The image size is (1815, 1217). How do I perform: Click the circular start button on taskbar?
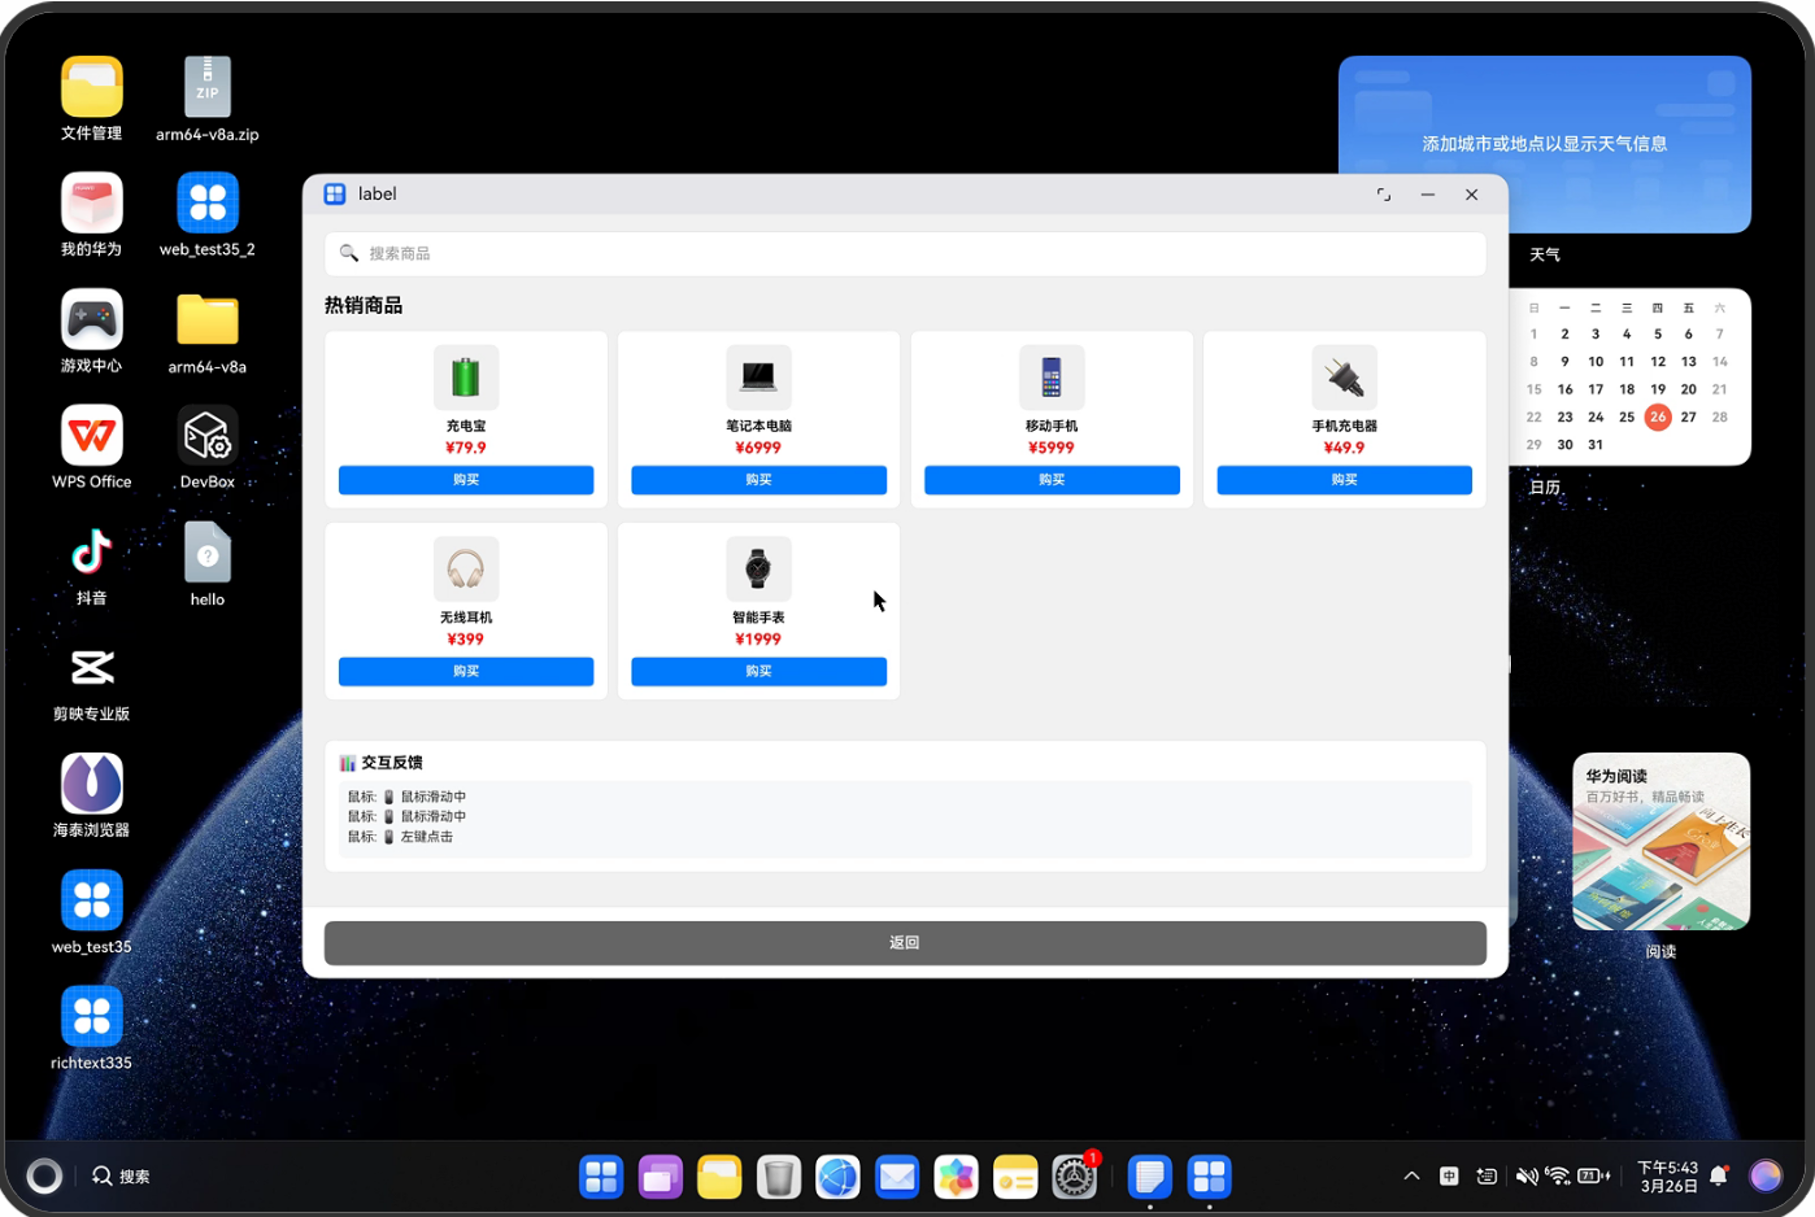[44, 1177]
